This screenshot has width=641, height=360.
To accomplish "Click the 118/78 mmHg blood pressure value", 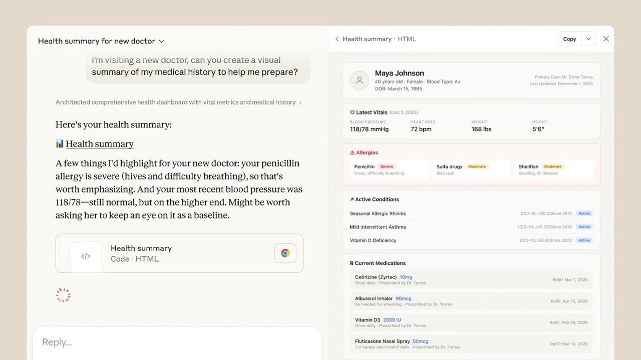I will 369,129.
